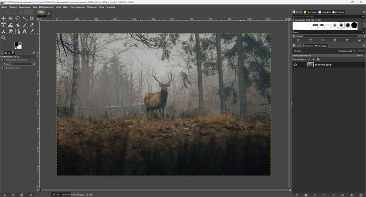Select the Unified Transform tool
366x197 pixels.
(x=4, y=25)
